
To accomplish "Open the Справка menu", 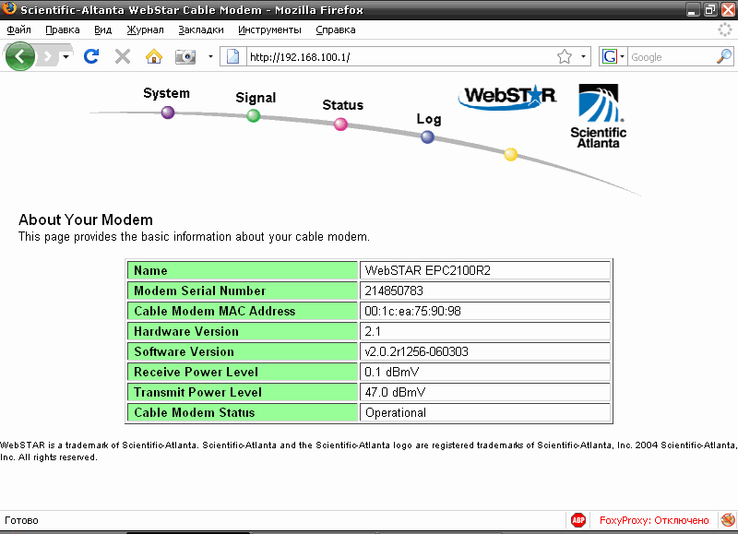I will point(336,30).
